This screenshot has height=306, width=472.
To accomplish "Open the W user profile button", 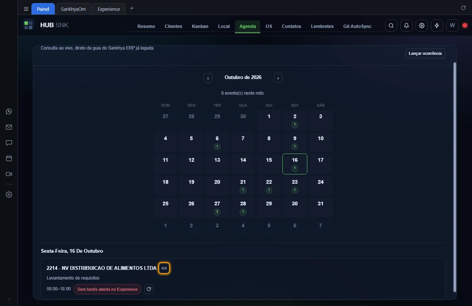I will coord(452,26).
